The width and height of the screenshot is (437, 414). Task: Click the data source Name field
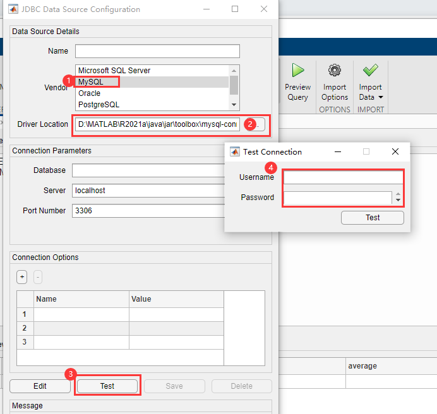[x=157, y=51]
